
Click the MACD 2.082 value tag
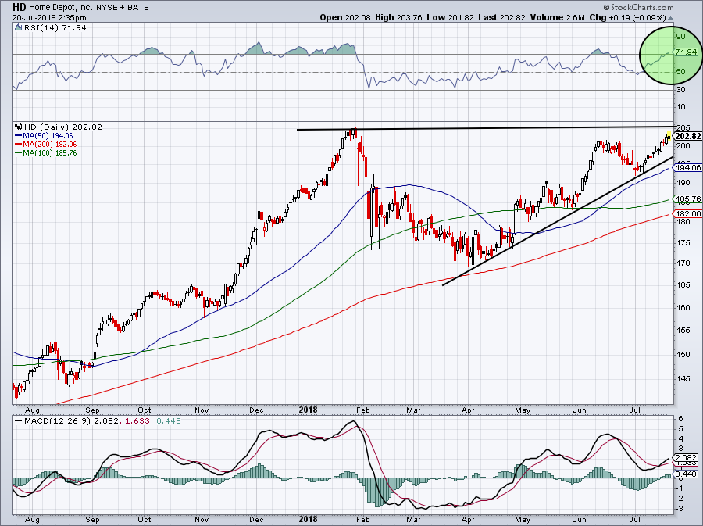tap(686, 457)
